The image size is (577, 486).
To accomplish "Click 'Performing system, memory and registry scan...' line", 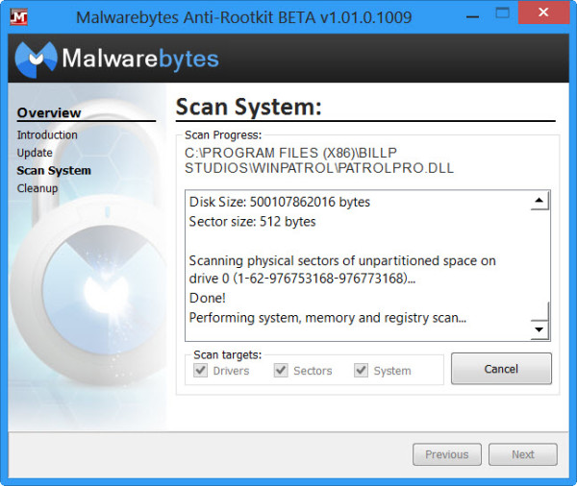I will [x=328, y=318].
